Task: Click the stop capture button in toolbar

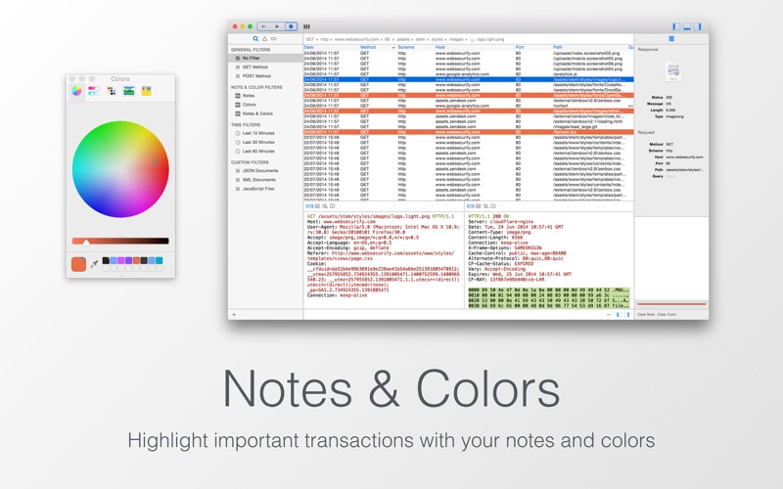Action: click(291, 26)
